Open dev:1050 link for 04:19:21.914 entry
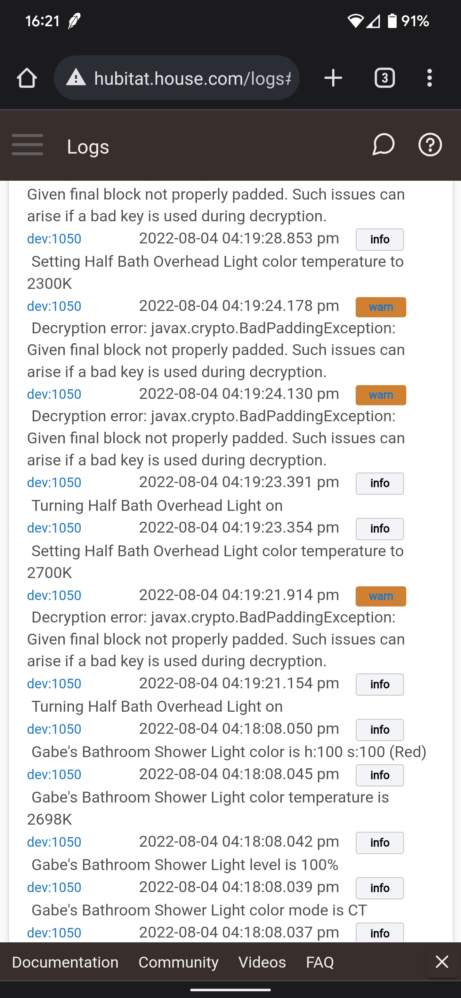Screen dimensions: 461x998 click(54, 596)
